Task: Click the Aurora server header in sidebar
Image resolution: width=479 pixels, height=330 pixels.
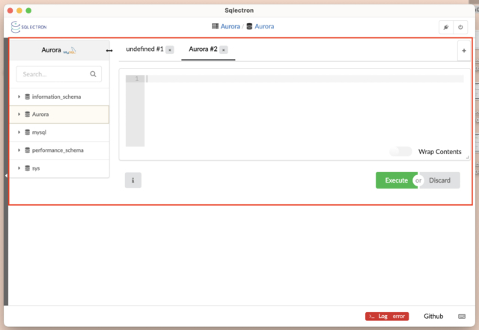Action: click(x=60, y=50)
